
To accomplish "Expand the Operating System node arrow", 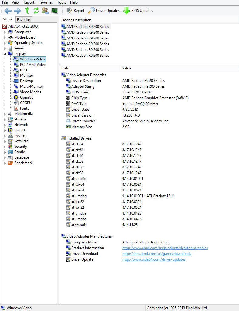I will (x=5, y=43).
